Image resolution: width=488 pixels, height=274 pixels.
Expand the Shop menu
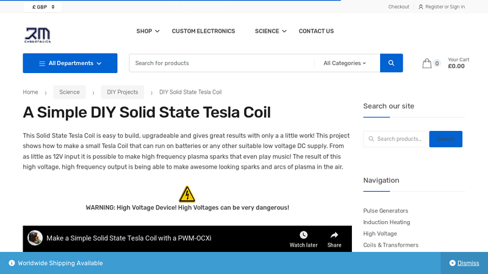pos(148,31)
